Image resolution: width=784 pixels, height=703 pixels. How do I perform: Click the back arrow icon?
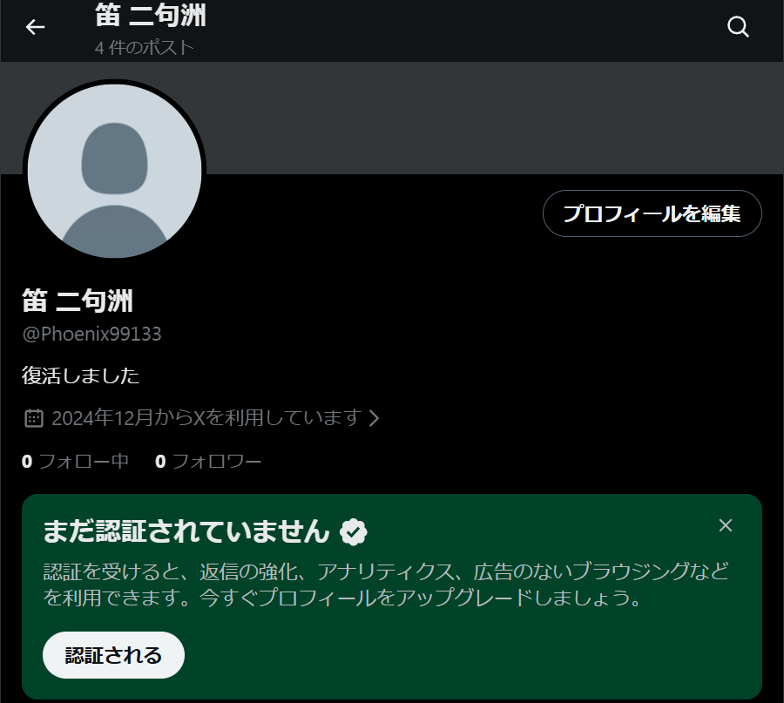(35, 27)
